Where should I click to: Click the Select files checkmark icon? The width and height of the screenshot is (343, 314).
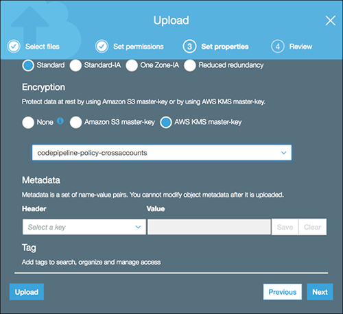(x=14, y=47)
